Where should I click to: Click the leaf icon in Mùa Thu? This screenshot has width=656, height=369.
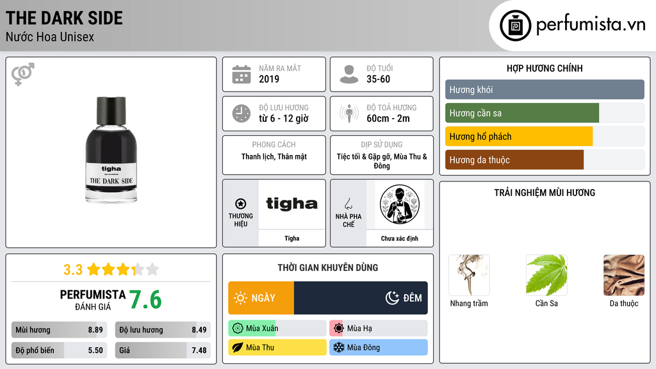[238, 347]
